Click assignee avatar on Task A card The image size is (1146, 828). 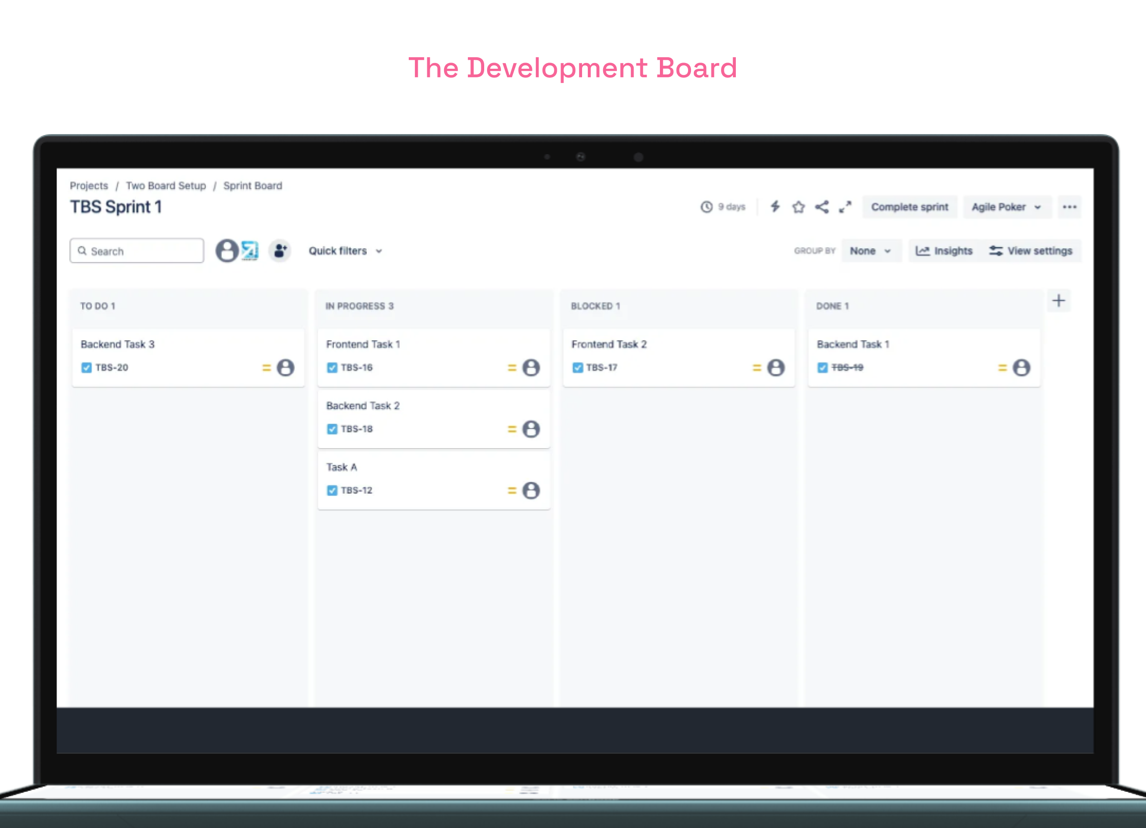tap(531, 490)
